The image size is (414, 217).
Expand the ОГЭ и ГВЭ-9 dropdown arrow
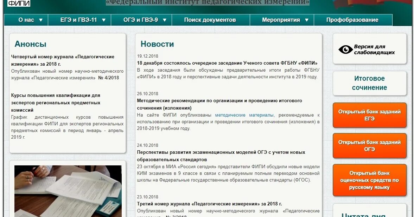[165, 20]
